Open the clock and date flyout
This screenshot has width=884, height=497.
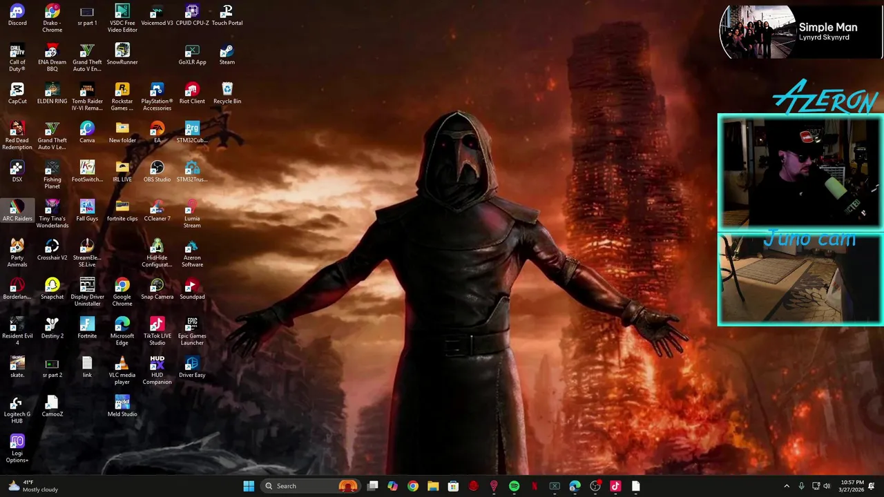point(851,486)
